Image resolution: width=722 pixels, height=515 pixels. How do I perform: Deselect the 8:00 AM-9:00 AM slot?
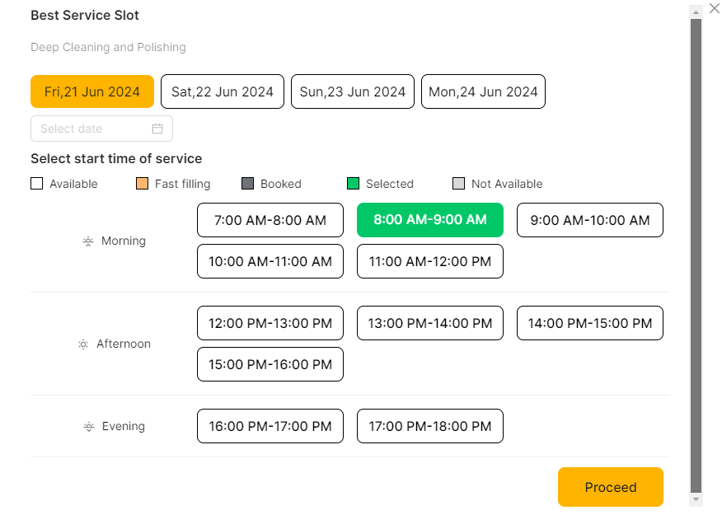click(x=430, y=220)
